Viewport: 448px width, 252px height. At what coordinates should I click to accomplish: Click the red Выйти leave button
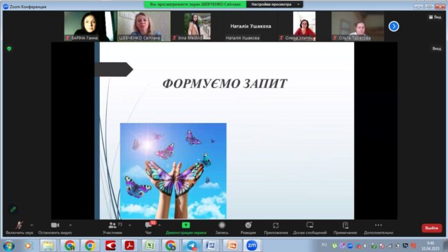point(432,228)
